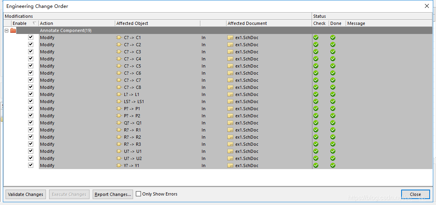Click the component icon for C? -> C1
Image resolution: width=436 pixels, height=205 pixels.
click(119, 38)
